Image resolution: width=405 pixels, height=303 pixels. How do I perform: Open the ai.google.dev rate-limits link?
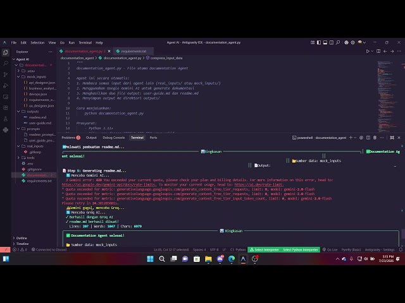click(x=109, y=185)
